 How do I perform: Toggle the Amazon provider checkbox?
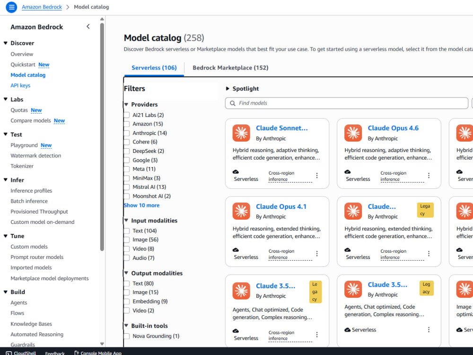click(127, 124)
